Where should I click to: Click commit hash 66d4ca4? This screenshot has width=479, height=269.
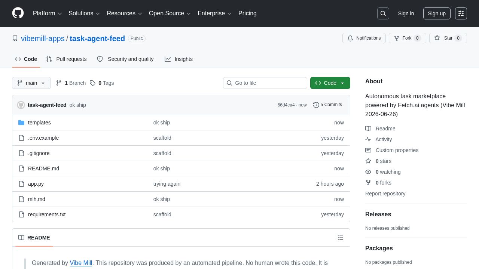[286, 105]
